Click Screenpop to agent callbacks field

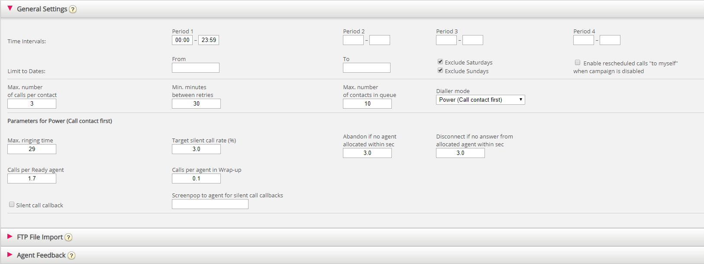tap(210, 204)
